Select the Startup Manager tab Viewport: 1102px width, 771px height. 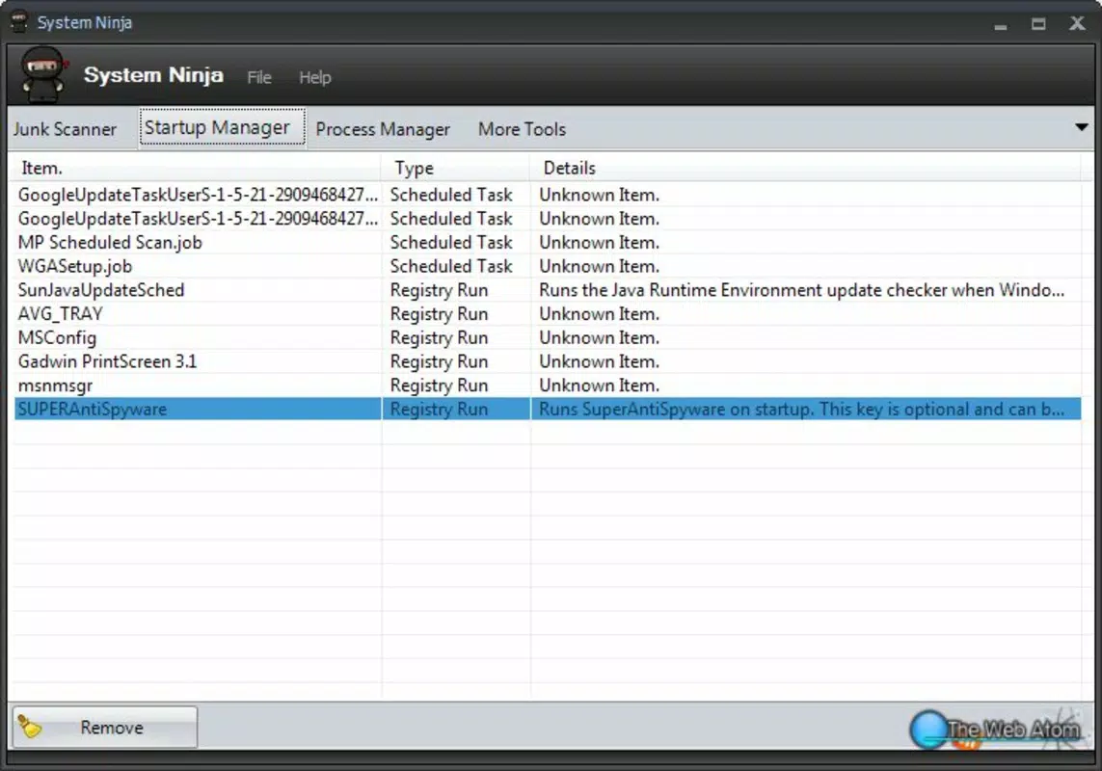[222, 127]
